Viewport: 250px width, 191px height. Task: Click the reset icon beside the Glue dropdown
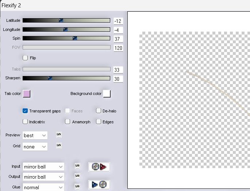point(77,186)
